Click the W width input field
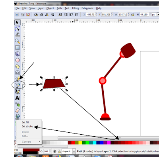 (x=123, y=14)
